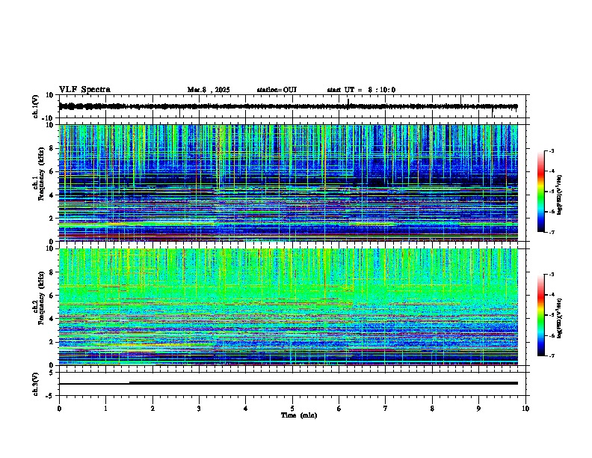
Task: Click the "-7" label on ch.1 colorbar
Action: coord(551,232)
